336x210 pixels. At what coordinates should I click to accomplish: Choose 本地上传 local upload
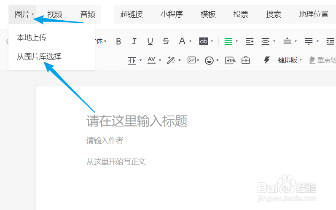(x=32, y=37)
